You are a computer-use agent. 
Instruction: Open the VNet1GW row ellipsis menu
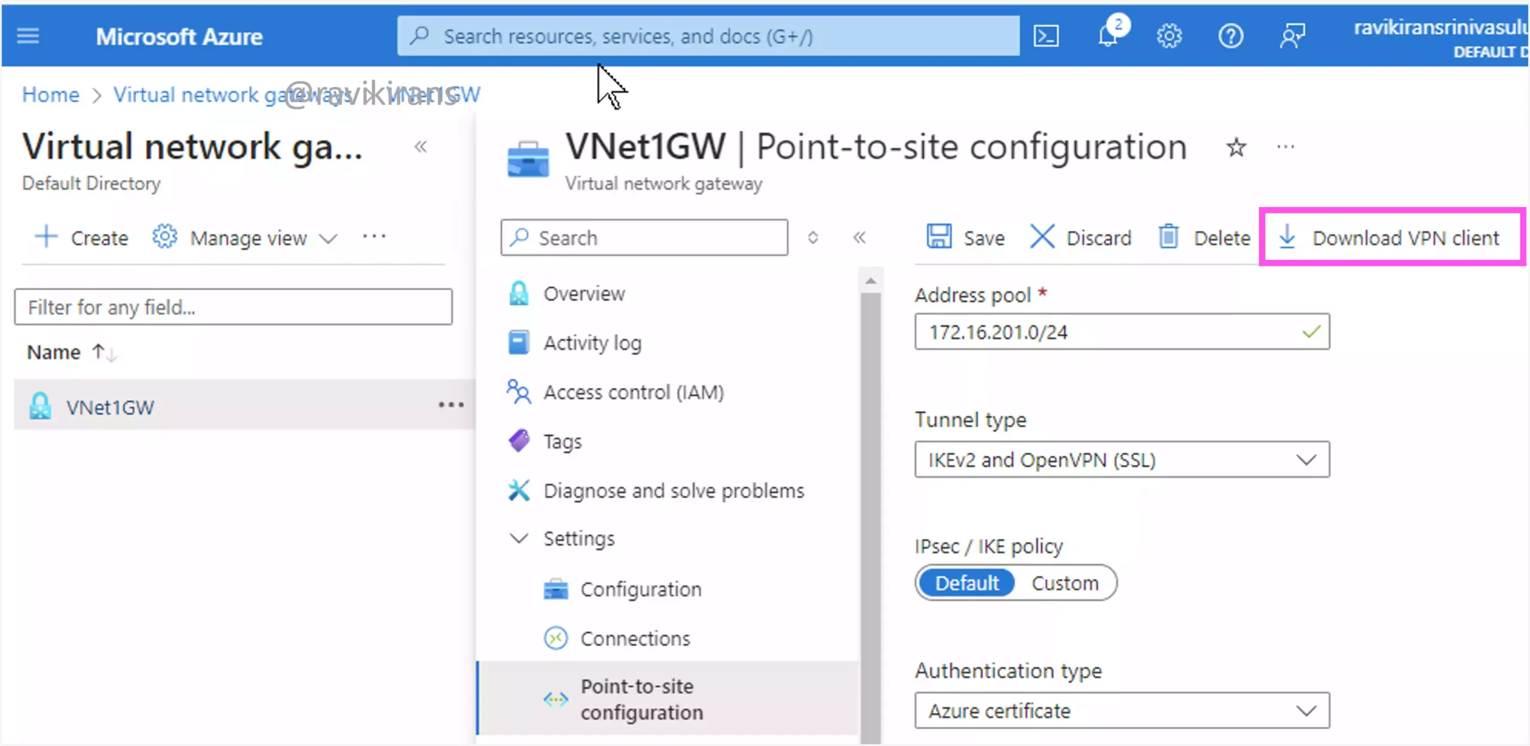(451, 405)
